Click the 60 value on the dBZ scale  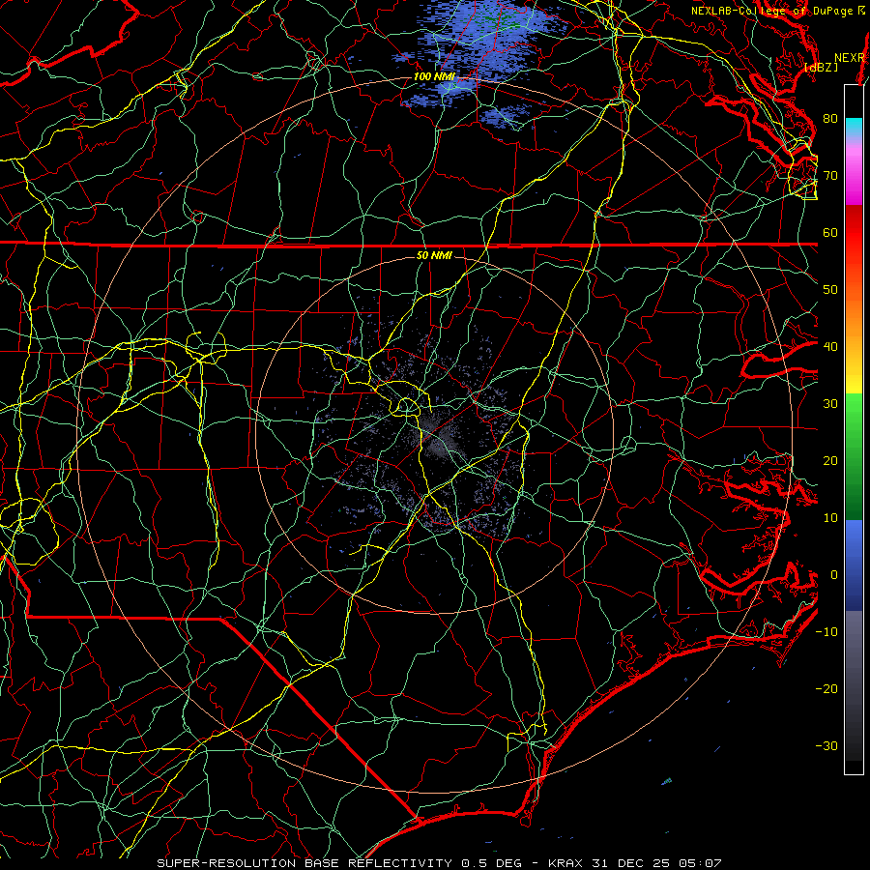coord(830,232)
